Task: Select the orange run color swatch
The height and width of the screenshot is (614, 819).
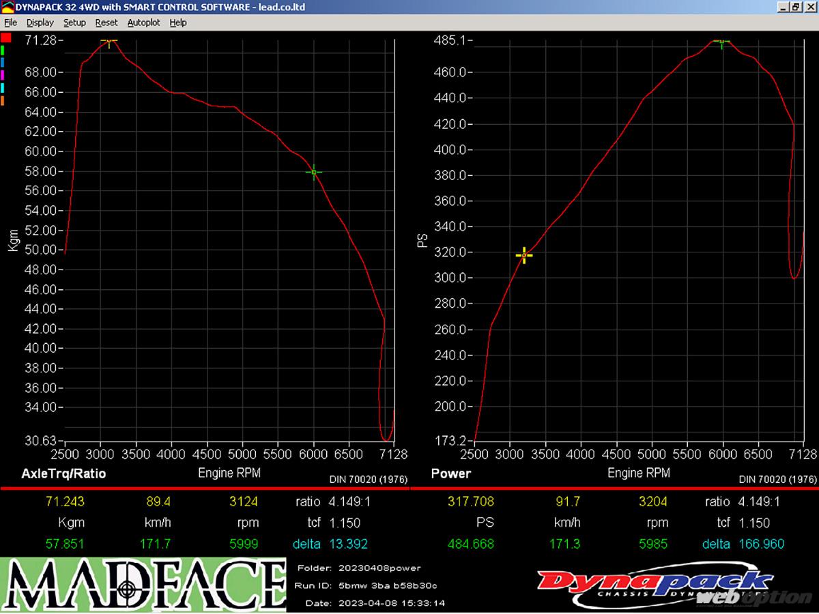Action: 3,101
